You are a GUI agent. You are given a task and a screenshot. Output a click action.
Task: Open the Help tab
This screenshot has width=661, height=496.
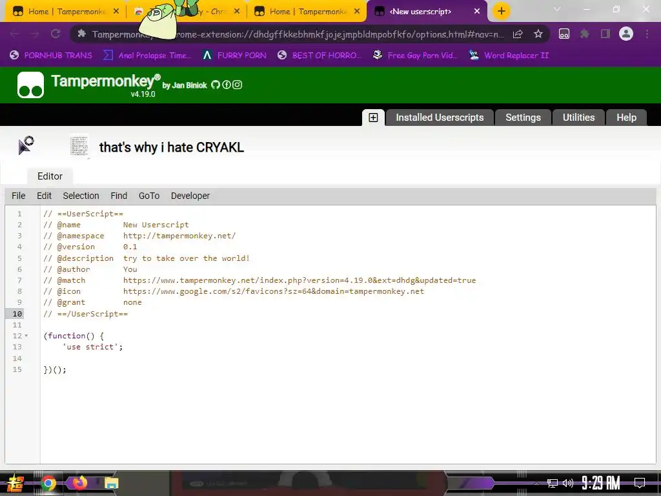626,118
